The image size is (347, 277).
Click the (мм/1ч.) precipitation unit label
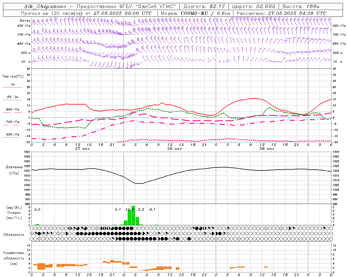14,218
